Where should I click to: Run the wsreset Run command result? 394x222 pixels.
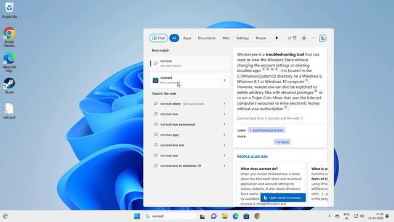[185, 80]
